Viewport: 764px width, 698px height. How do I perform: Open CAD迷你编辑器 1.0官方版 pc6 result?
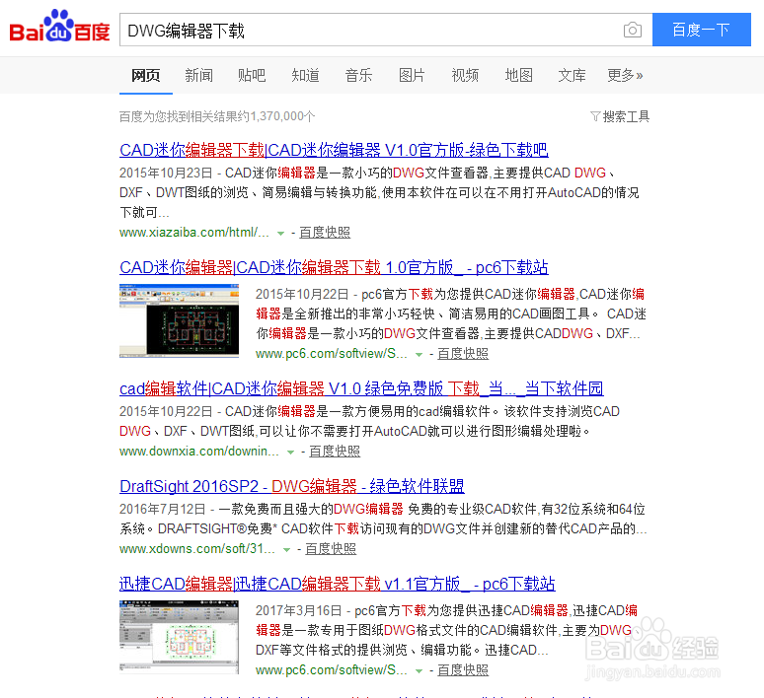334,267
